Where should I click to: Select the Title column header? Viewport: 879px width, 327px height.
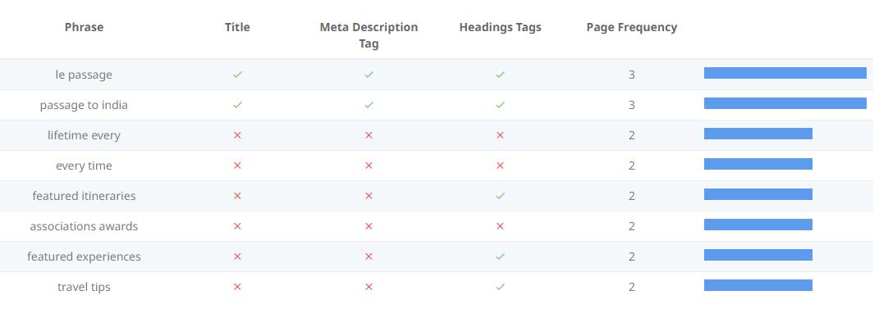click(237, 27)
